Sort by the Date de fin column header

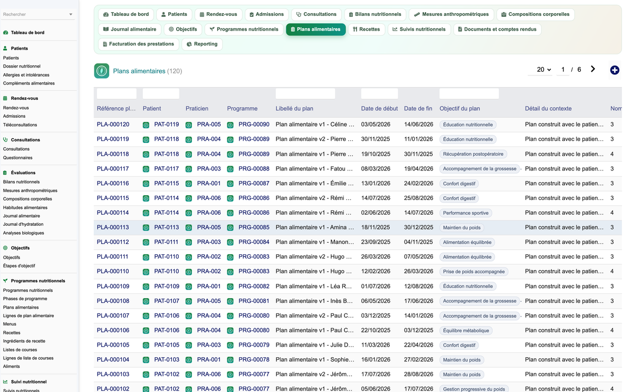tap(418, 109)
